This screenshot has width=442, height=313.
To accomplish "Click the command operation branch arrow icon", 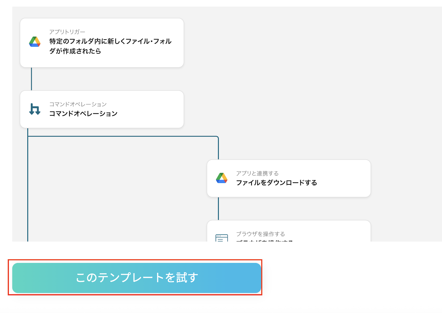I will [35, 109].
